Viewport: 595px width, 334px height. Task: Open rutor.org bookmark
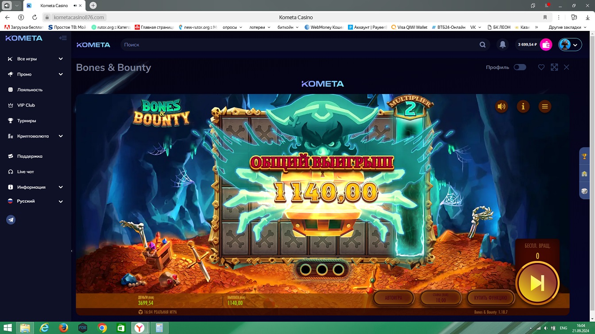(x=111, y=27)
